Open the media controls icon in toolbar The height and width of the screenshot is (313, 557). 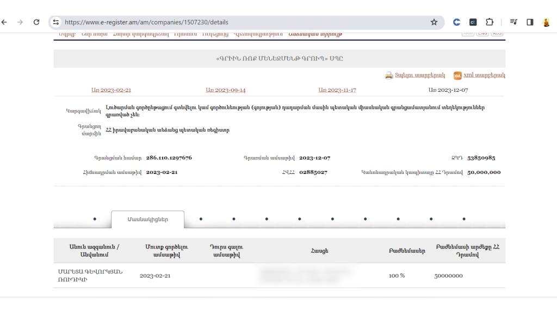point(513,22)
